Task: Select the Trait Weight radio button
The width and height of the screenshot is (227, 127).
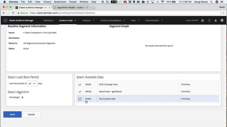Action: (22, 97)
